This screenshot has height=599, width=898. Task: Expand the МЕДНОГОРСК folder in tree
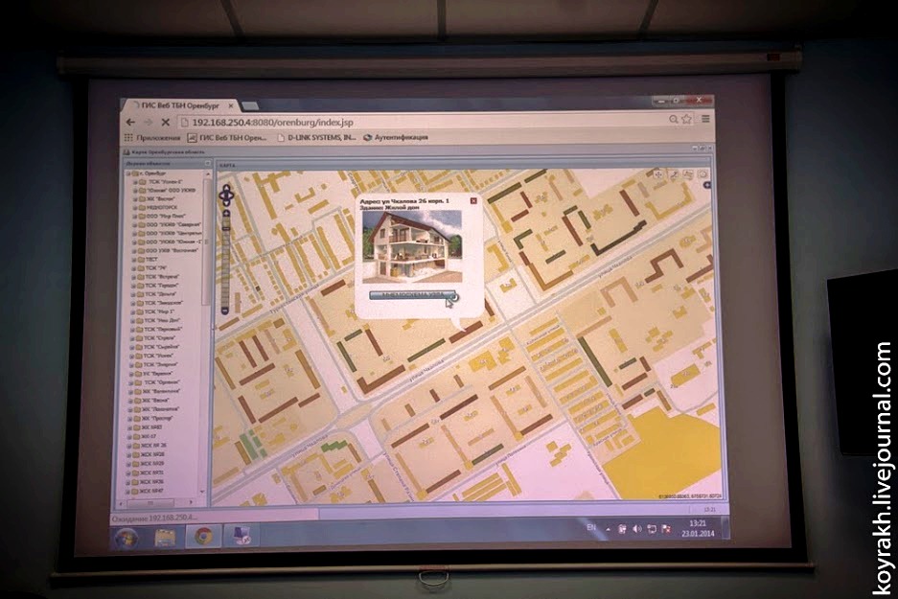(134, 207)
